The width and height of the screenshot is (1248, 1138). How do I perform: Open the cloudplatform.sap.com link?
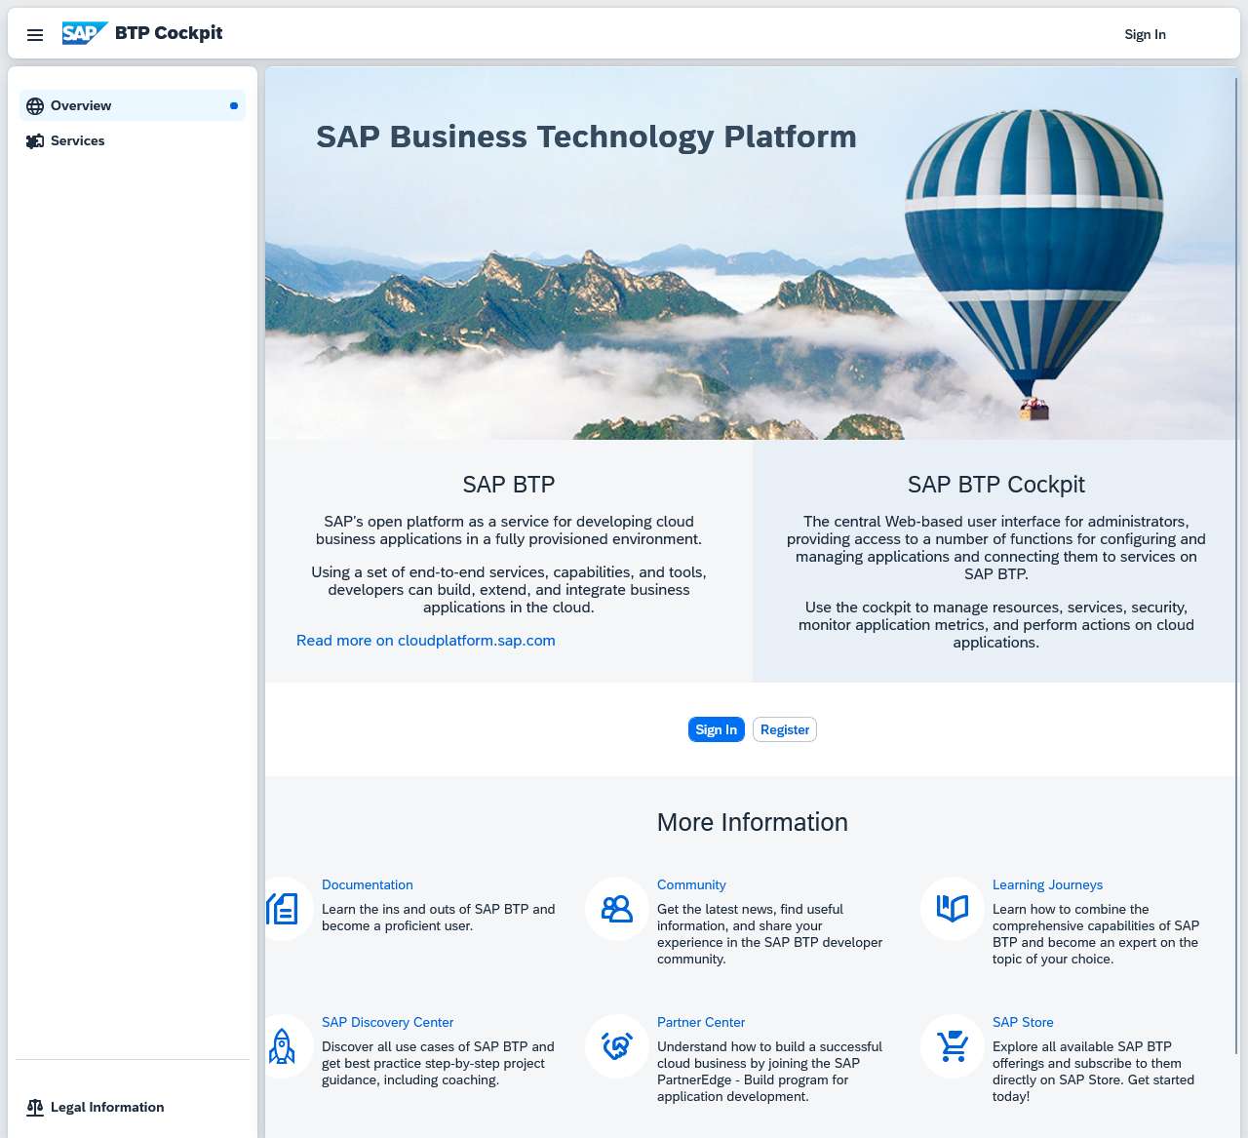coord(425,641)
